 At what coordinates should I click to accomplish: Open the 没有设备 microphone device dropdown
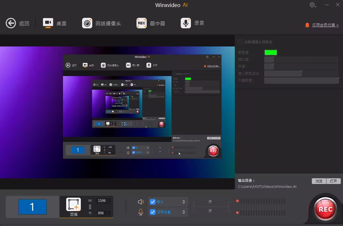[184, 212]
